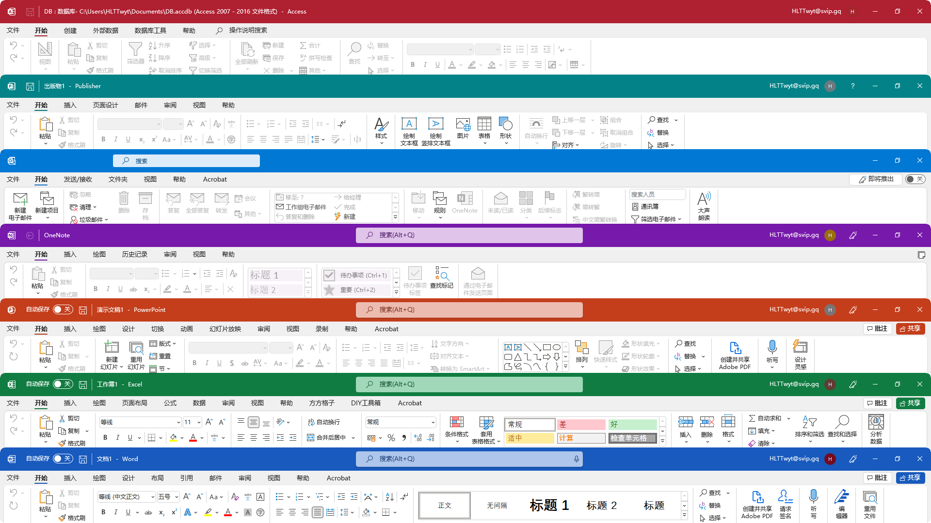
Task: Toggle Outlook's Coming Soon switch
Action: (x=915, y=179)
